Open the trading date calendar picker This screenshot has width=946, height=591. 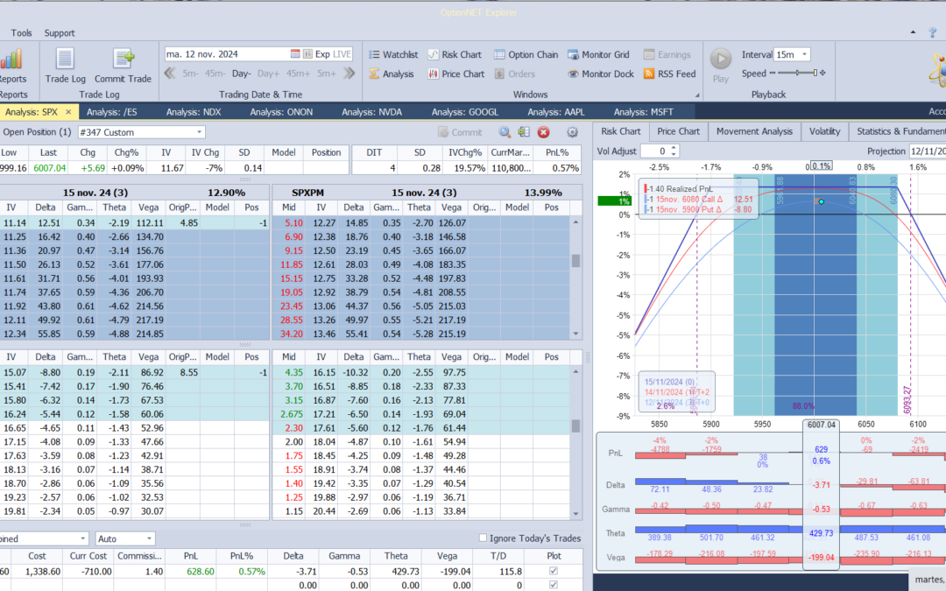pyautogui.click(x=295, y=53)
